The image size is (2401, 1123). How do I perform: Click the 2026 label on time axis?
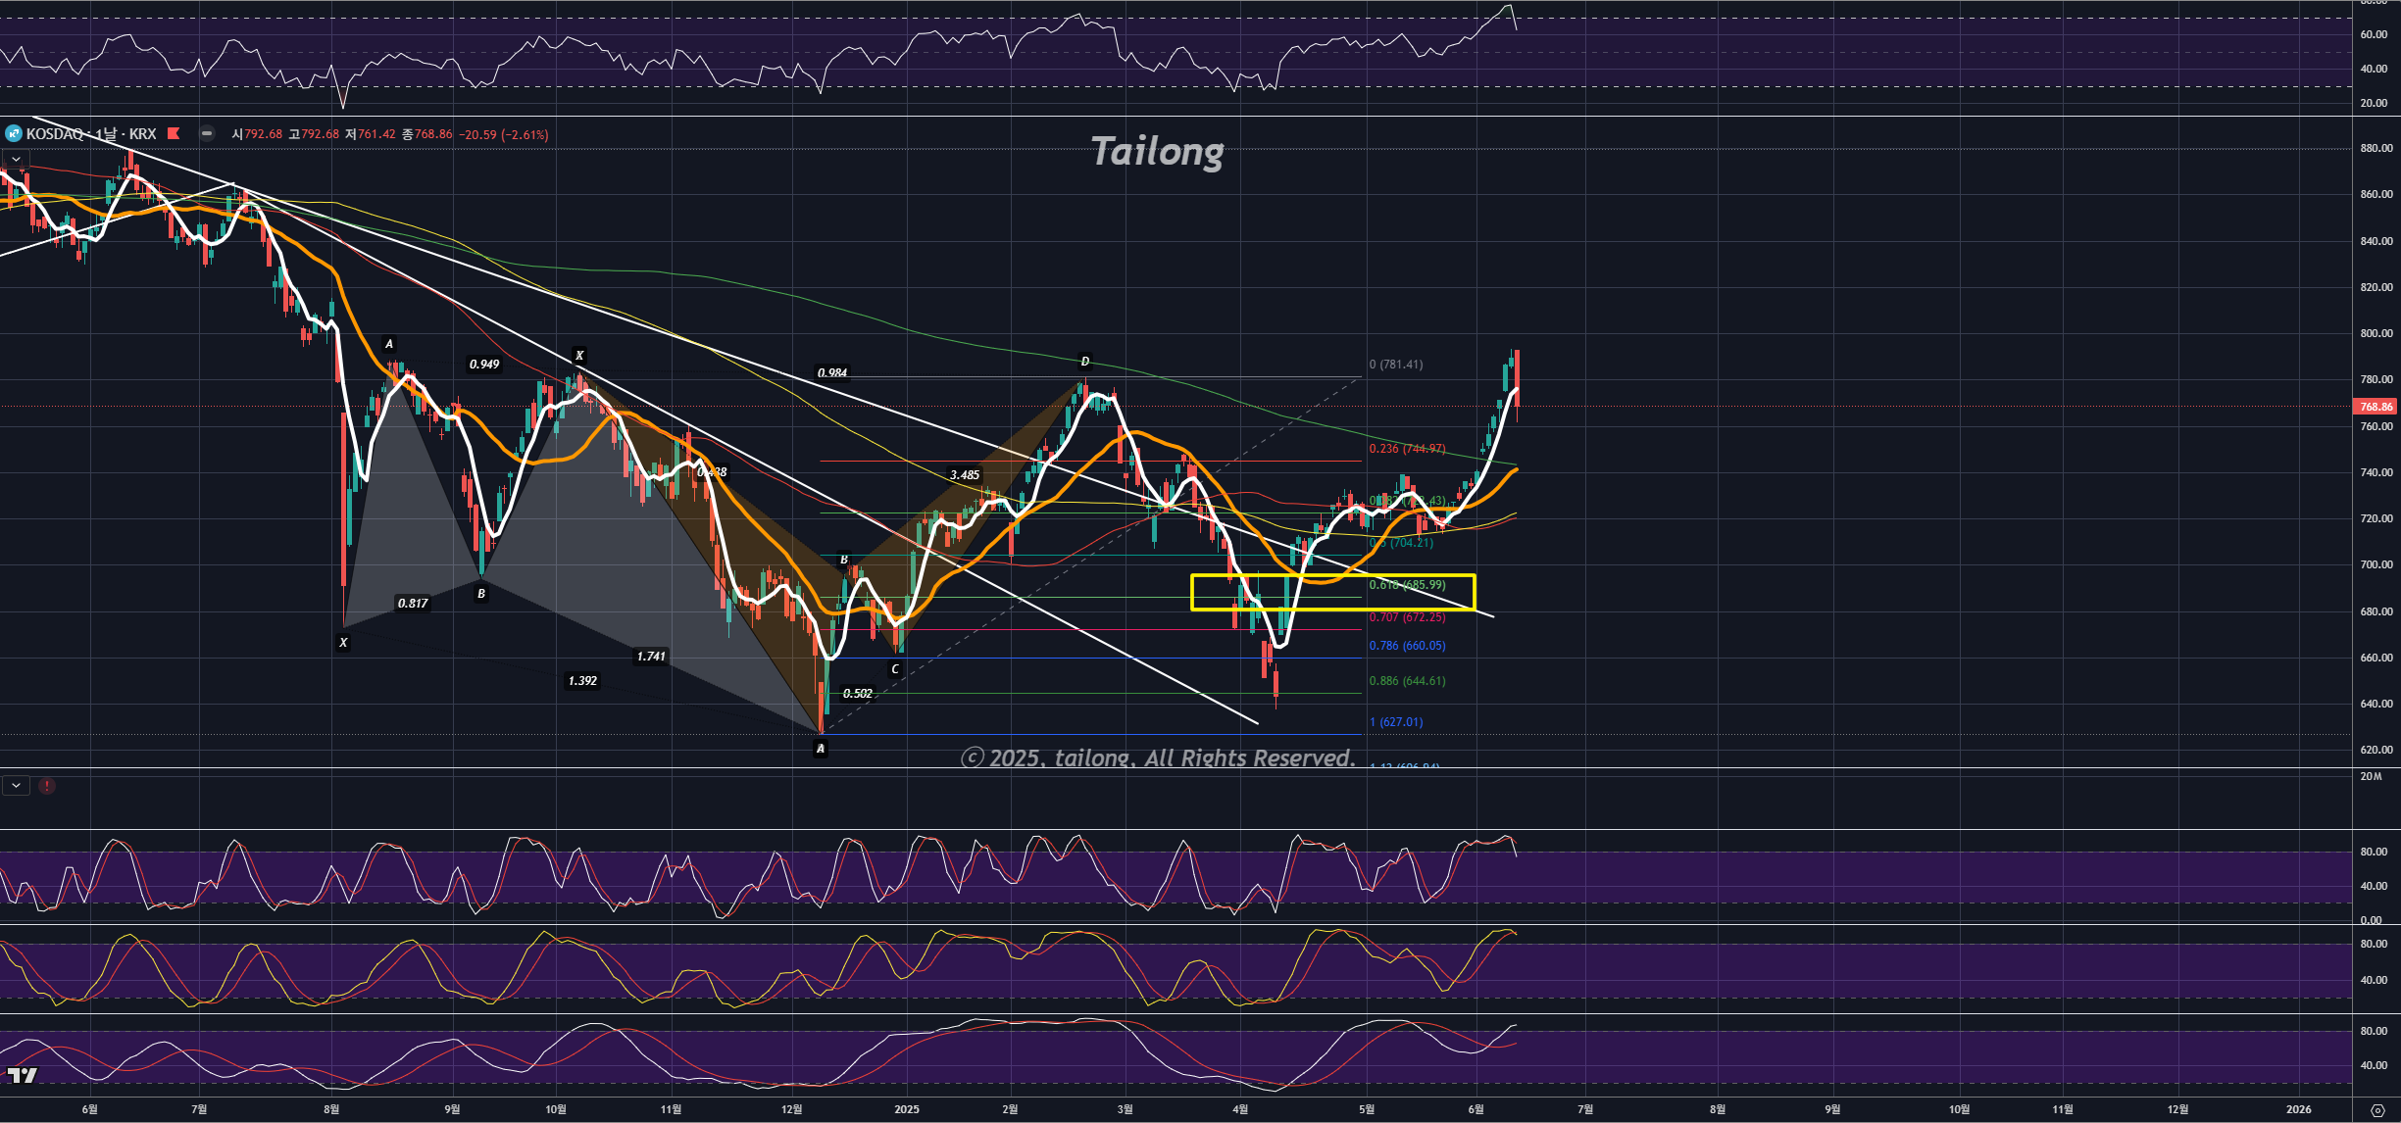(2298, 1109)
